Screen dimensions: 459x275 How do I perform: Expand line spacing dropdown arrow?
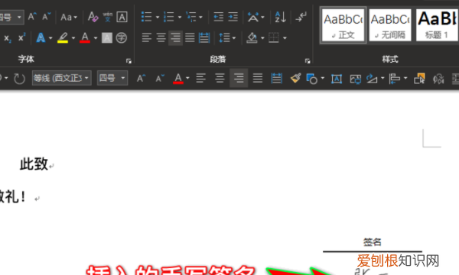coord(234,38)
